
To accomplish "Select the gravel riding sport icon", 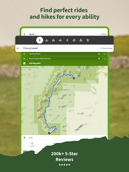I will tap(74, 40).
